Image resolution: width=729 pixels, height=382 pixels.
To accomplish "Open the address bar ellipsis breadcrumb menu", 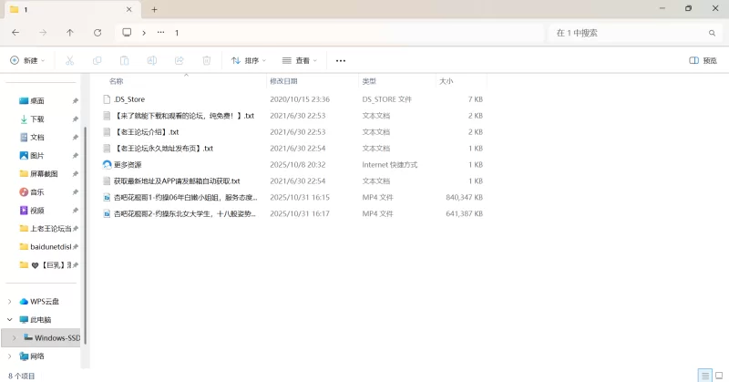I will (x=161, y=33).
